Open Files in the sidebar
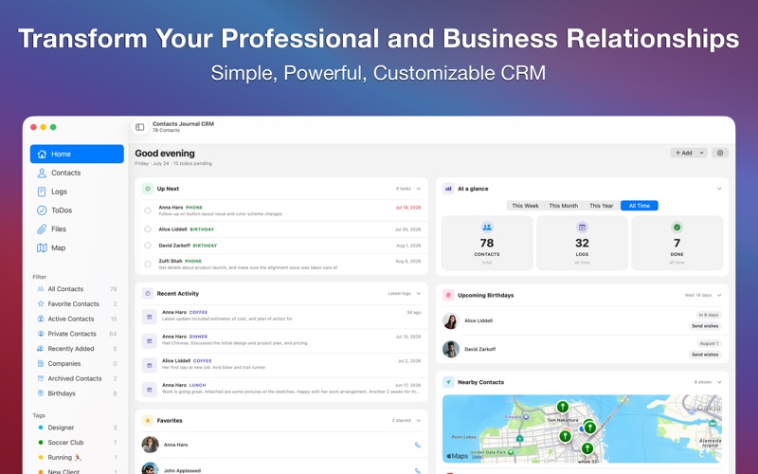The width and height of the screenshot is (758, 474). [77, 228]
